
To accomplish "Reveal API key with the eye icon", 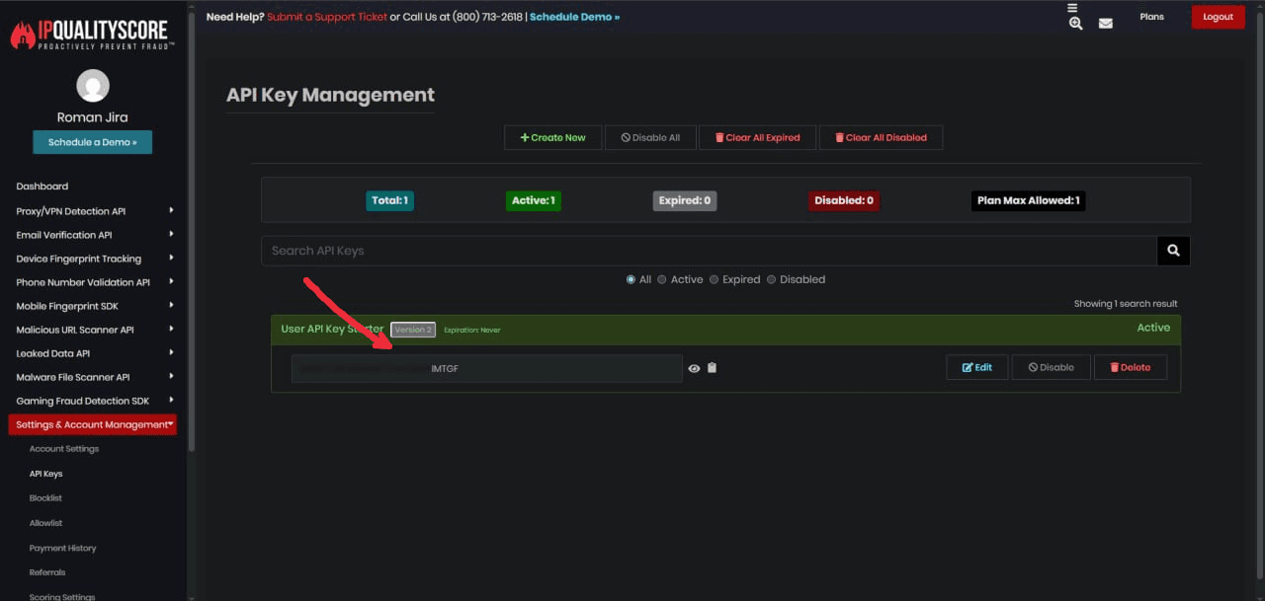I will (694, 368).
